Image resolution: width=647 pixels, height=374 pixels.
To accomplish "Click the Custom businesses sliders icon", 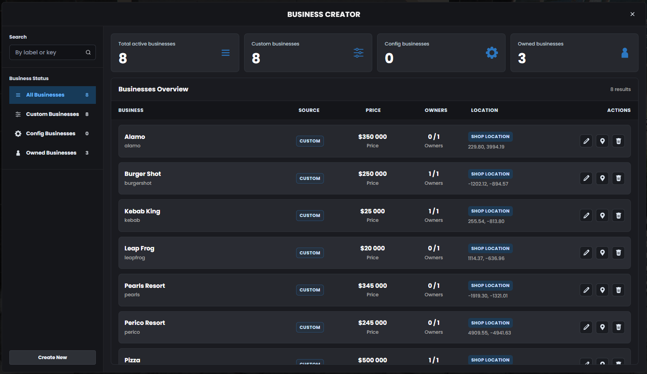I will coord(359,53).
